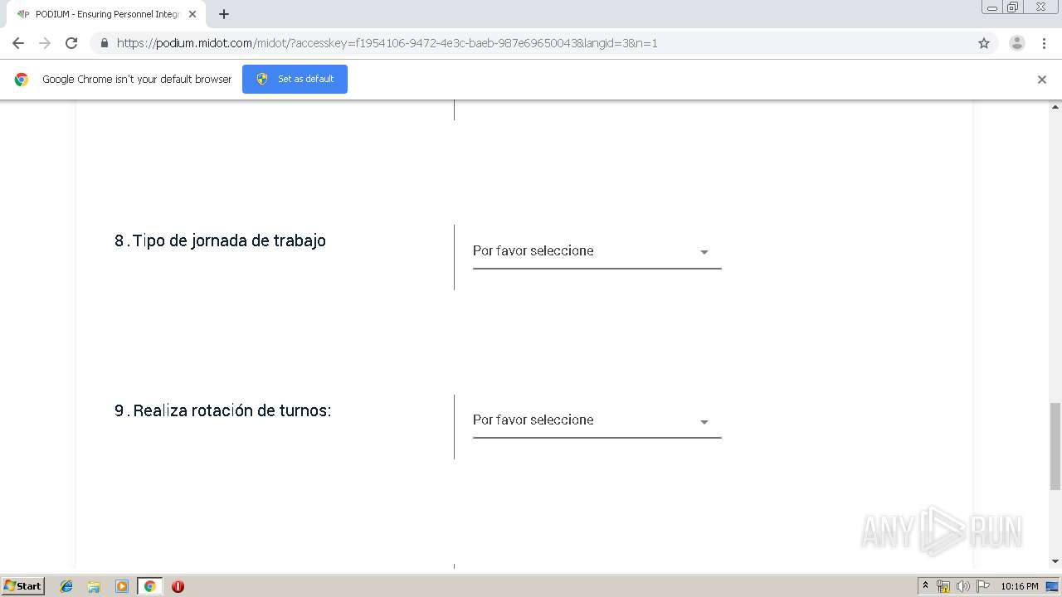The image size is (1062, 597).
Task: Open the Chrome profile avatar menu
Action: click(x=1017, y=43)
